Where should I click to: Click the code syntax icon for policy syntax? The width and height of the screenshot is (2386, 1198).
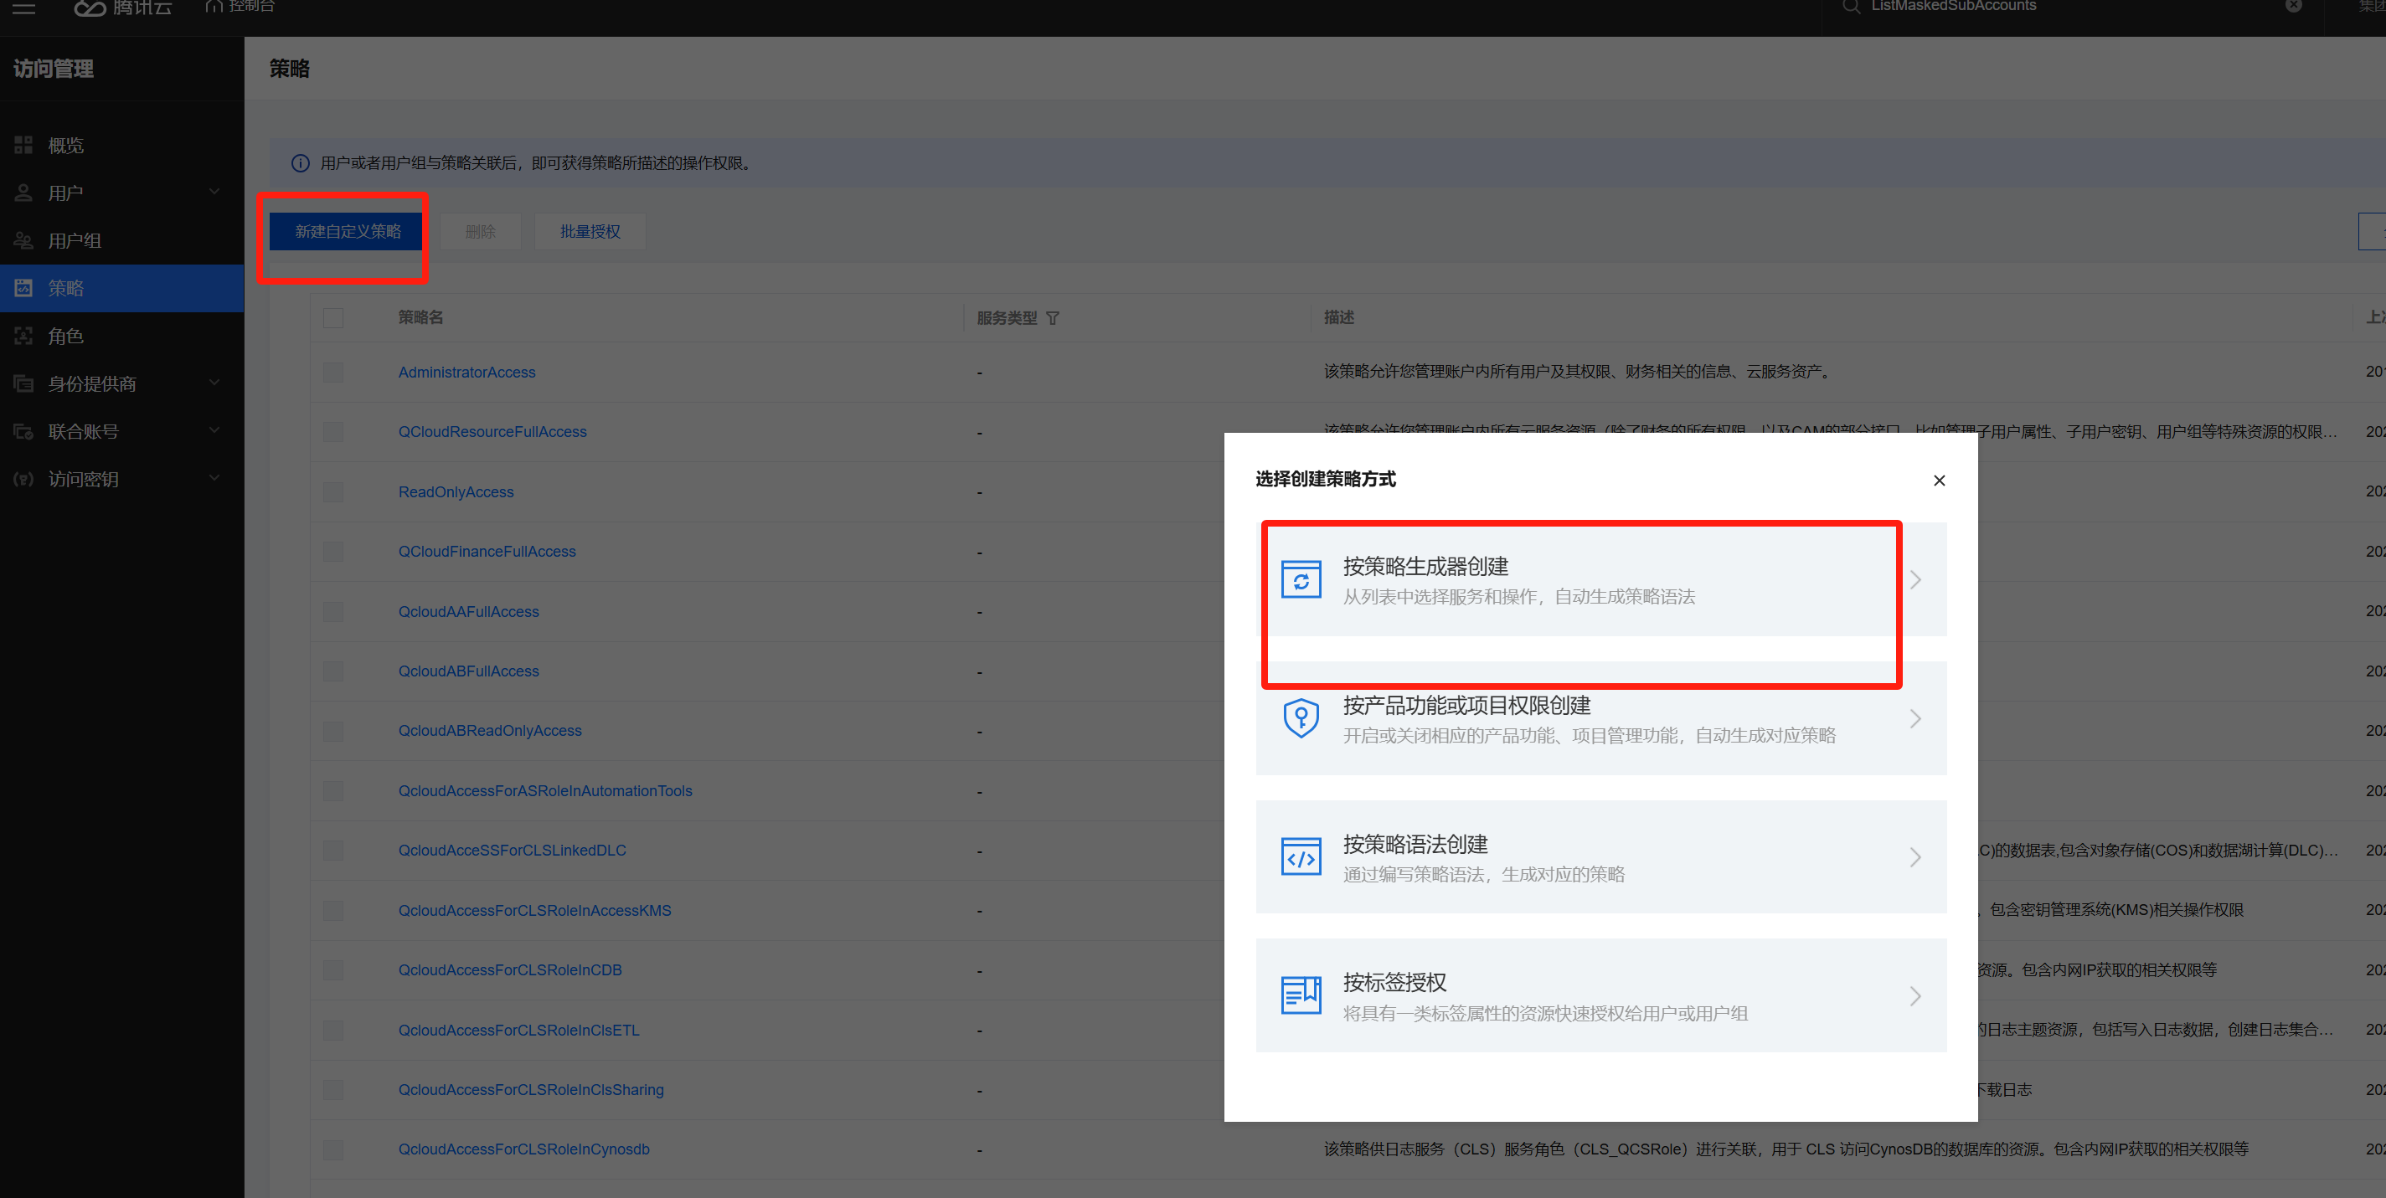pos(1301,857)
